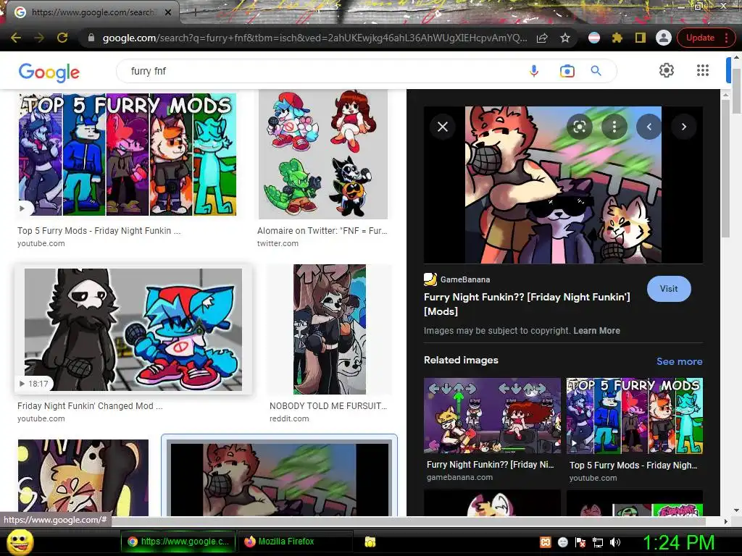Click the Visit button for GameBanana
The image size is (742, 556).
pyautogui.click(x=669, y=288)
